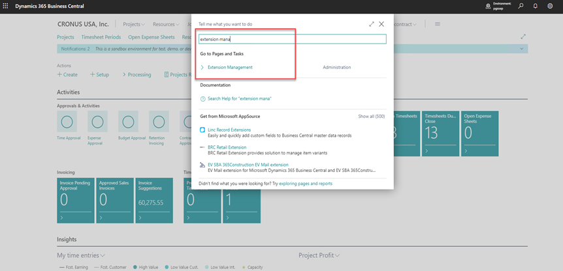Image resolution: width=563 pixels, height=271 pixels.
Task: Click the environment info icon in header
Action: 488,7
